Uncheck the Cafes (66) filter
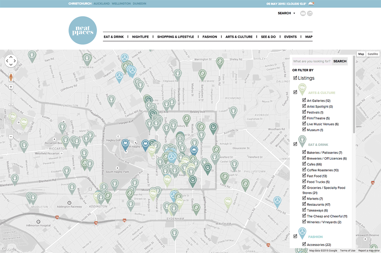 coord(304,164)
